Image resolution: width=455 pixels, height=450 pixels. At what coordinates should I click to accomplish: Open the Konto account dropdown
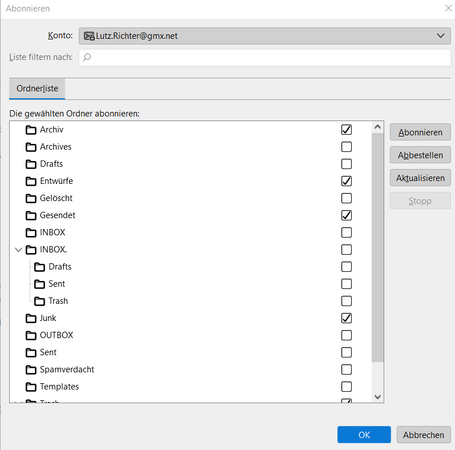point(265,35)
